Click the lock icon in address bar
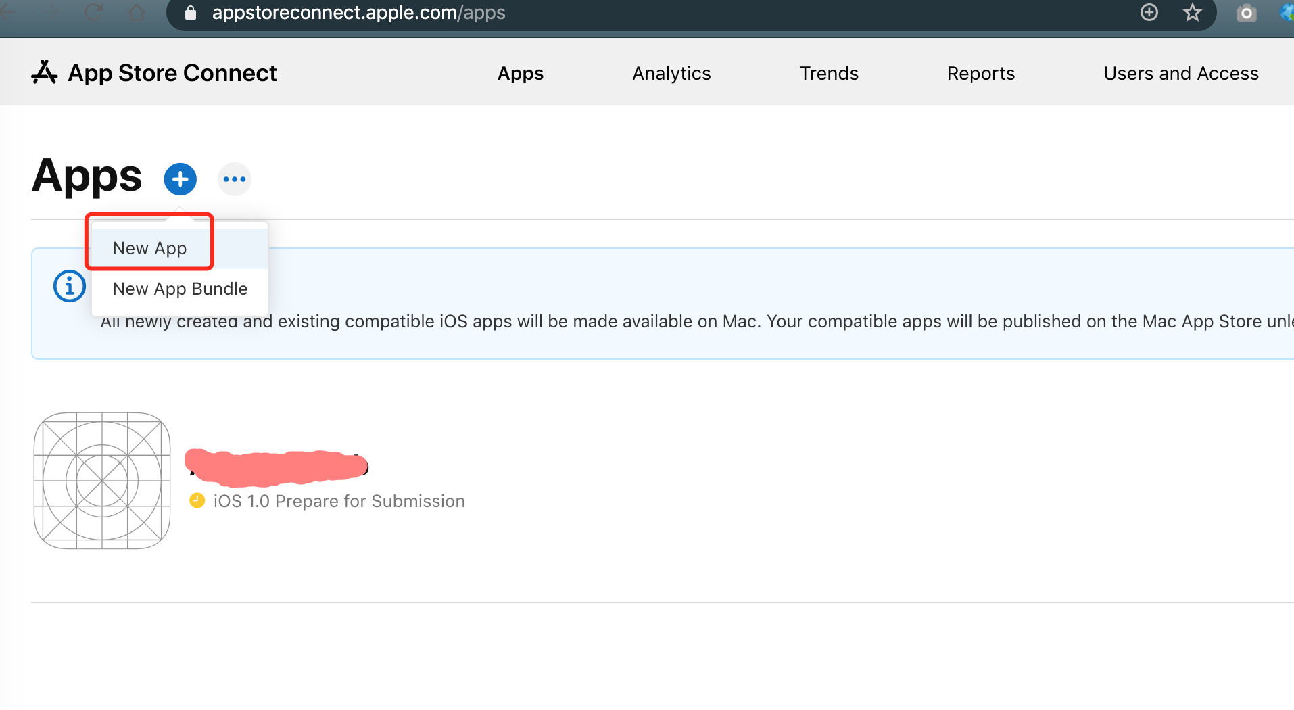 coord(191,13)
